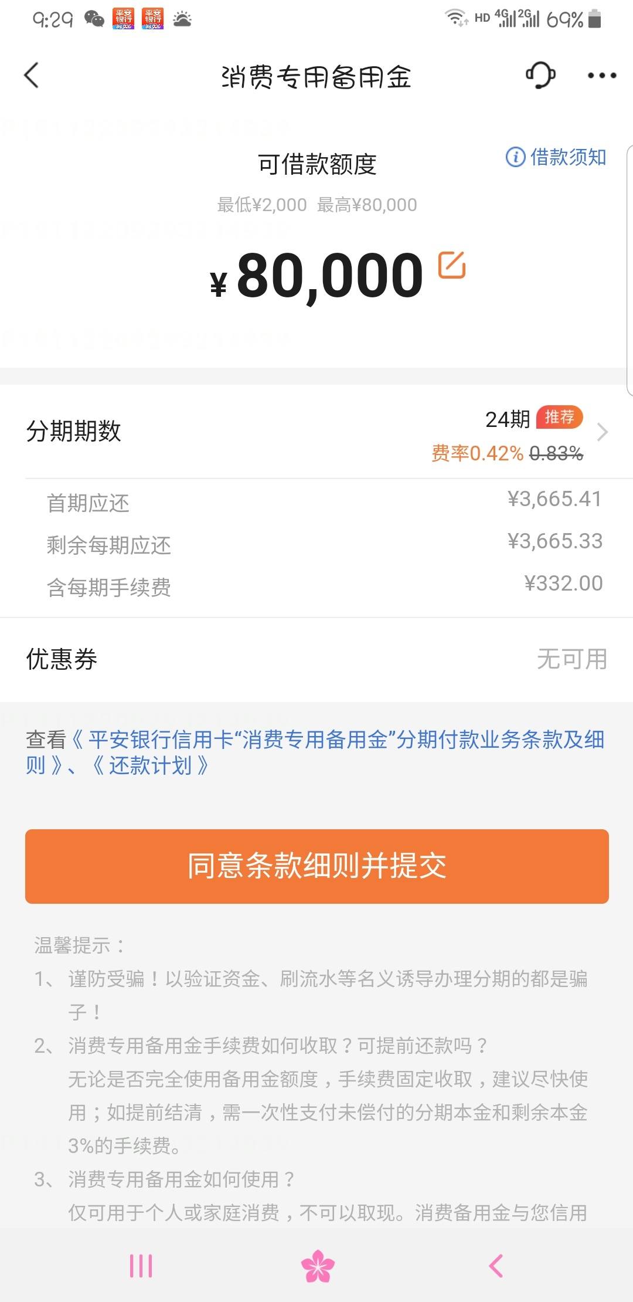Tap the ¥80,000 loan amount field
The width and height of the screenshot is (633, 1302).
[316, 275]
